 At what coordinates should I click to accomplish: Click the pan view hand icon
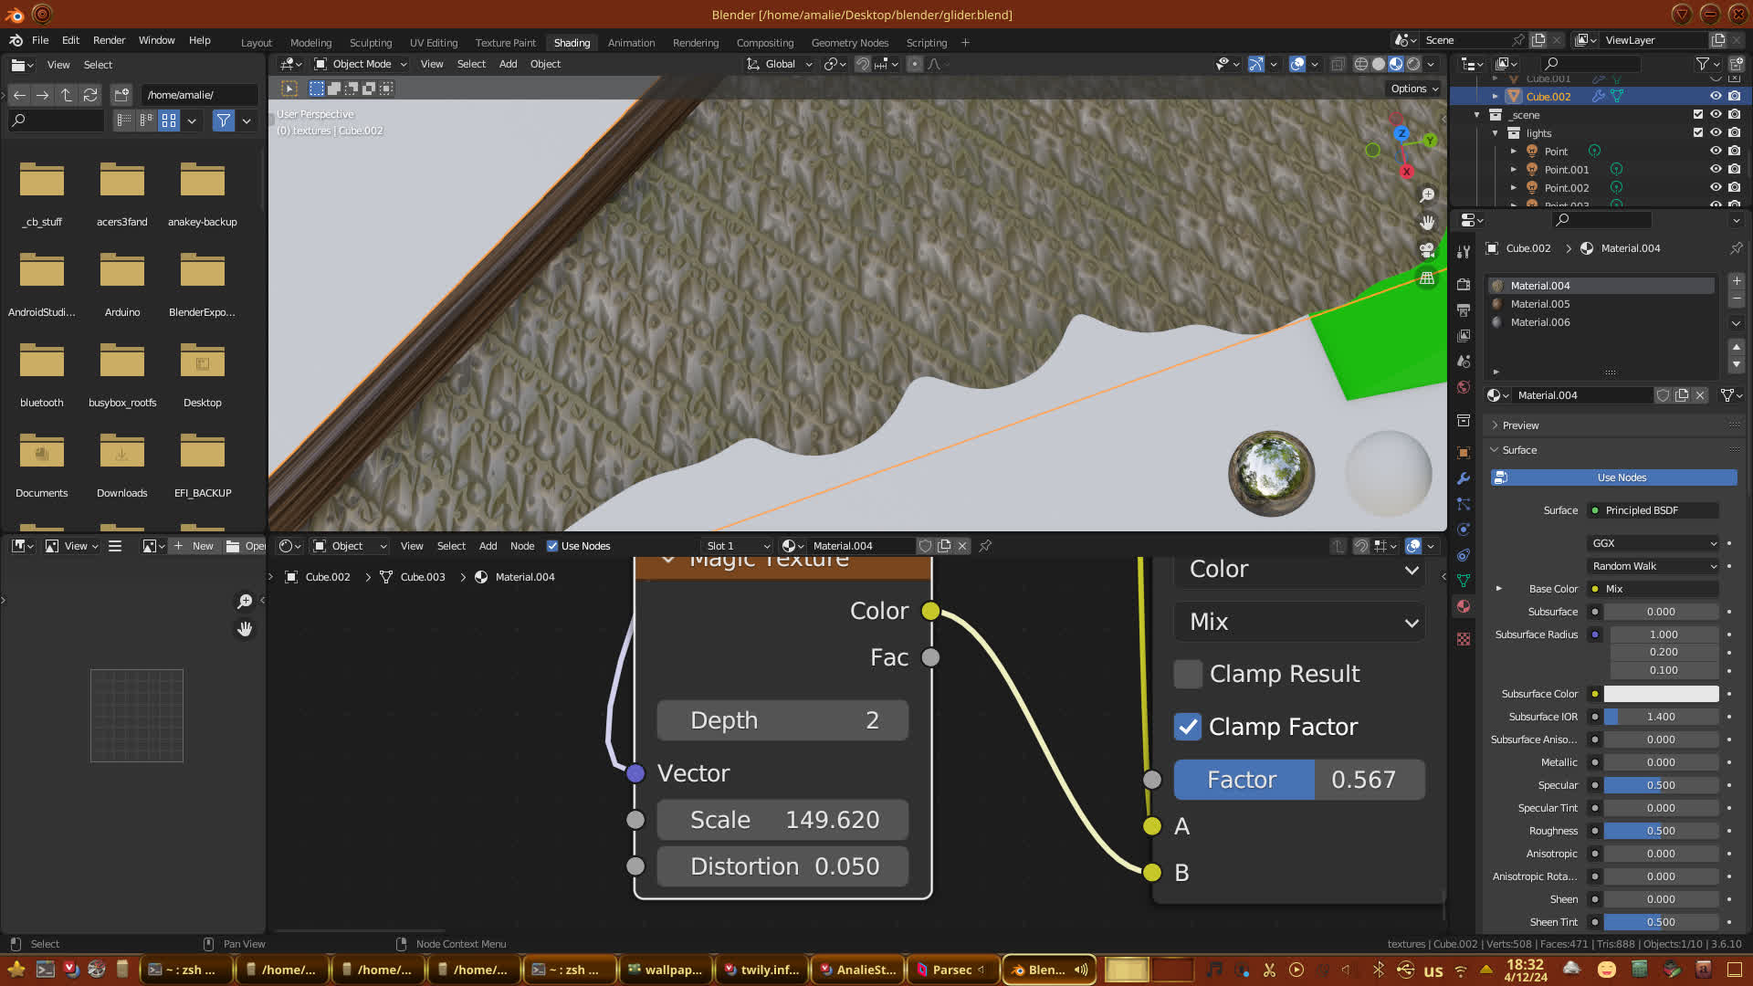tap(1427, 223)
